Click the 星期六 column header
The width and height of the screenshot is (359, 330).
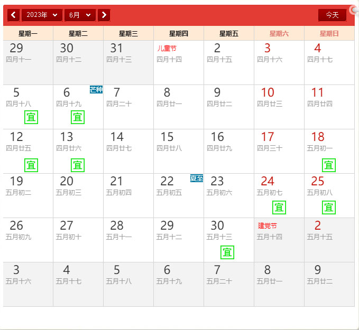pyautogui.click(x=279, y=34)
